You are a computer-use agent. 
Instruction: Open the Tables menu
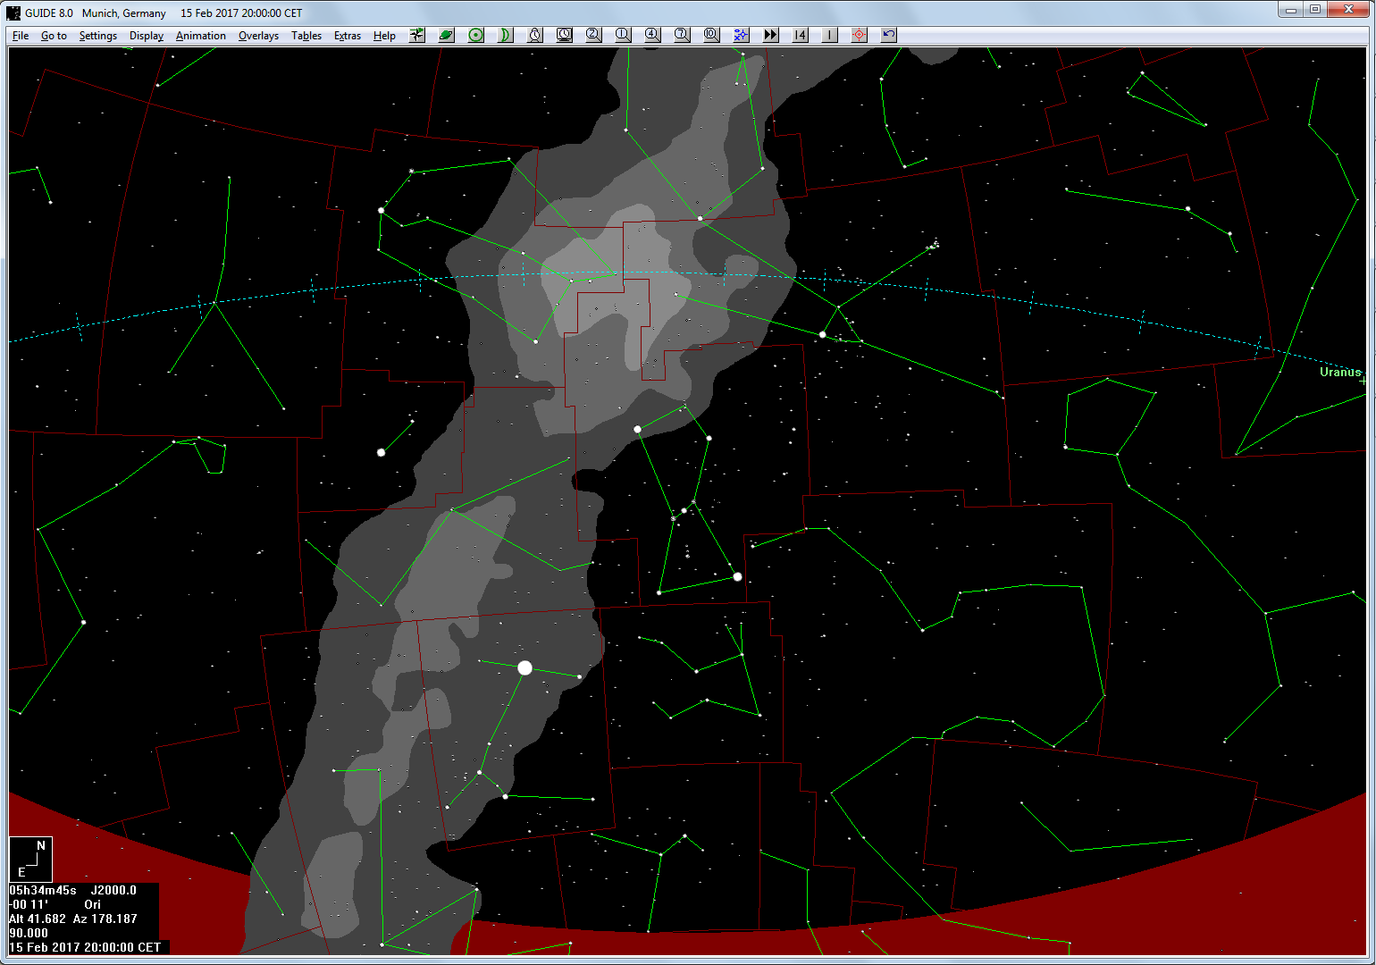pyautogui.click(x=306, y=36)
